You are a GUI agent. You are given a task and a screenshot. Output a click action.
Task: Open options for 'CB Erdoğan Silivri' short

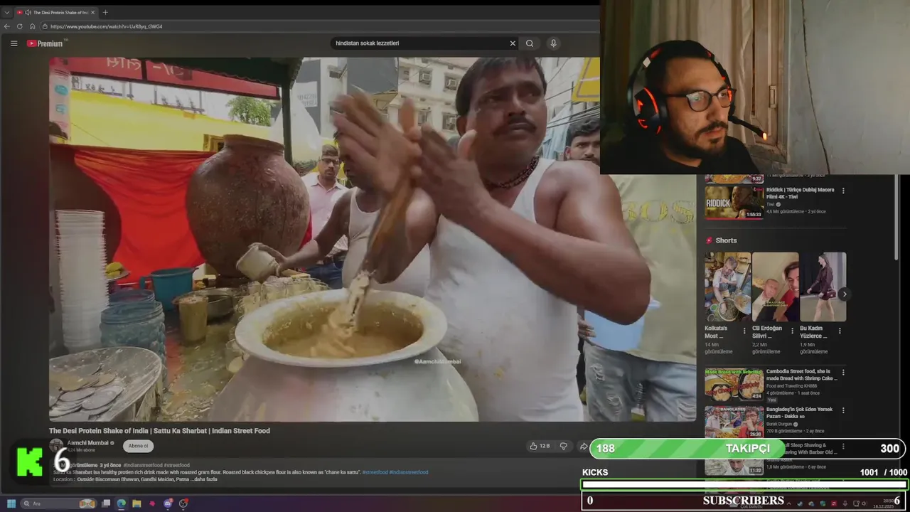(x=792, y=331)
